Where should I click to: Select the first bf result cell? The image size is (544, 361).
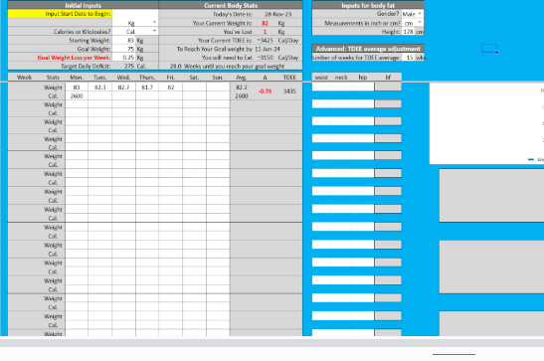[388, 87]
